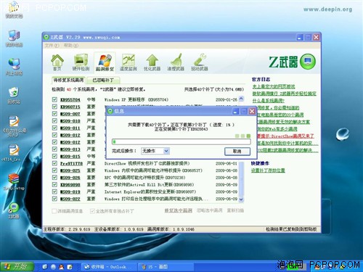Switch to the 已忽略补丁 tab
Image resolution: width=363 pixels, height=272 pixels.
click(x=103, y=80)
